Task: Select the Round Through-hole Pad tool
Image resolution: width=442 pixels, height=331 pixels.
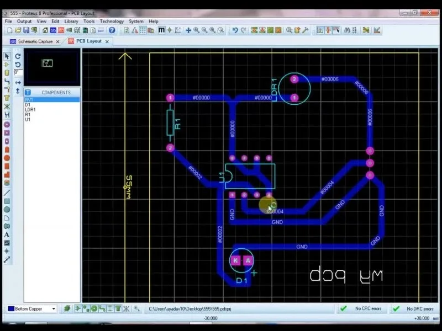Action: pyautogui.click(x=7, y=125)
